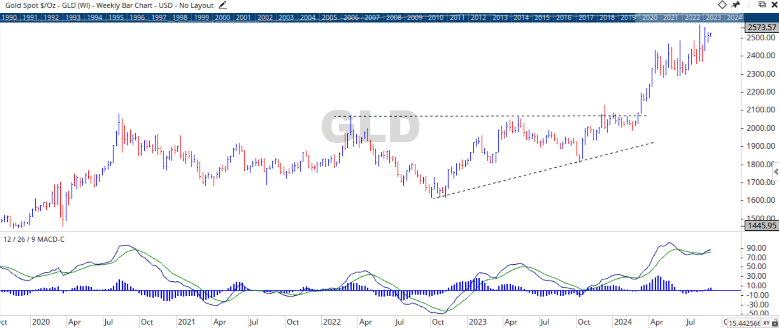Pin the chart with the pushpin icon
The height and width of the screenshot is (328, 779).
click(736, 5)
